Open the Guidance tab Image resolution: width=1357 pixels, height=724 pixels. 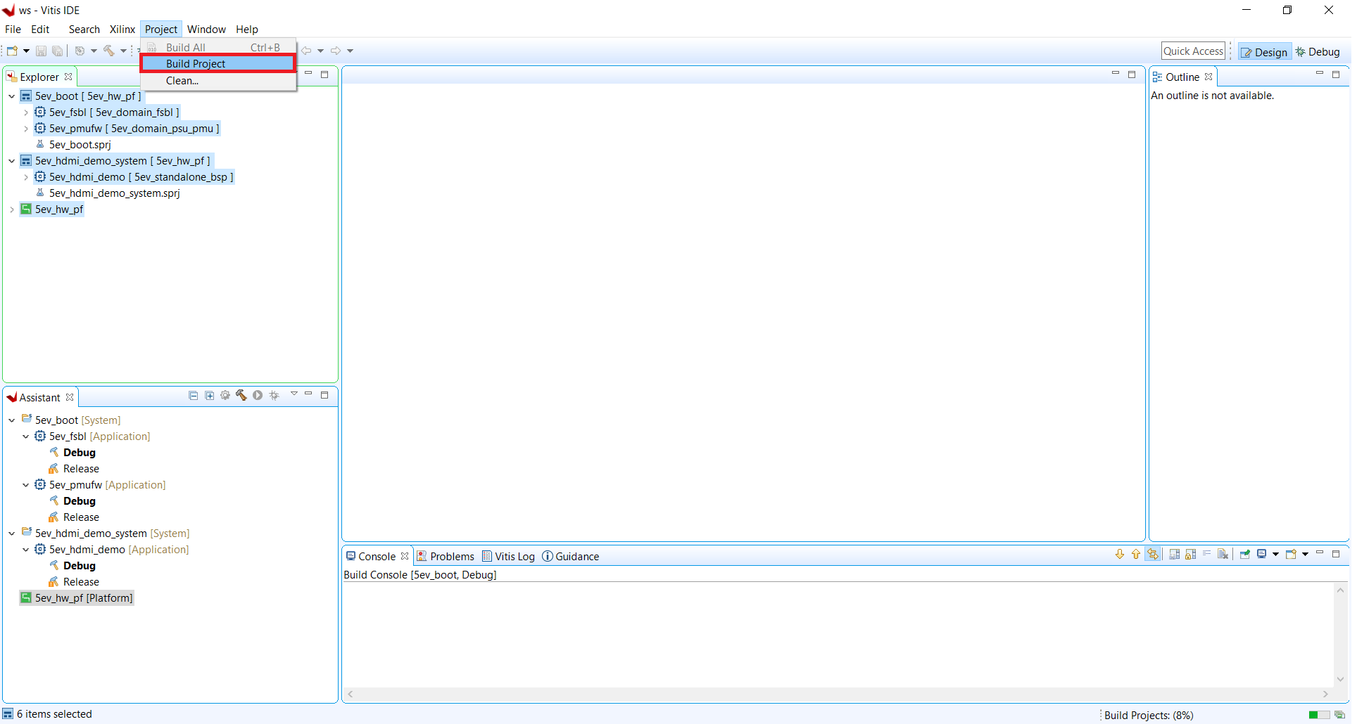tap(571, 556)
